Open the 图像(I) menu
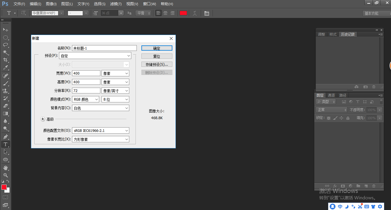Screen dimensions: 391x210 51,4
